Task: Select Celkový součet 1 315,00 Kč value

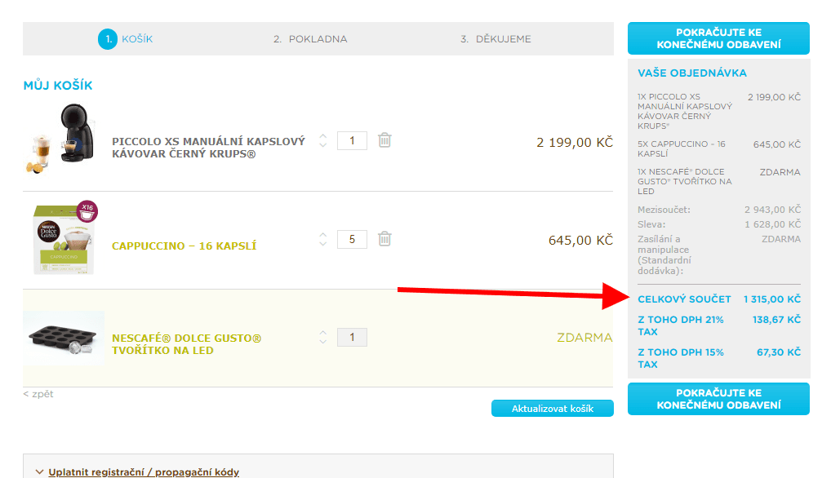Action: 771,299
